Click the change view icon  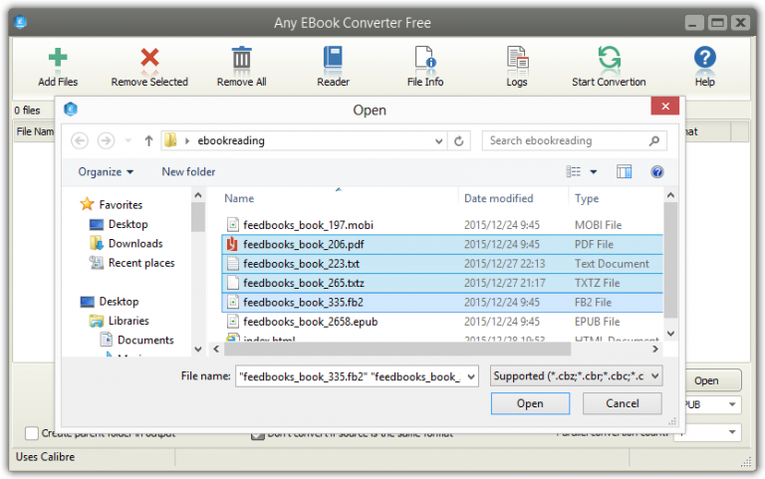[574, 171]
